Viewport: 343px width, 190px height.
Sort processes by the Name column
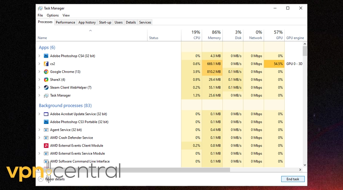point(91,35)
